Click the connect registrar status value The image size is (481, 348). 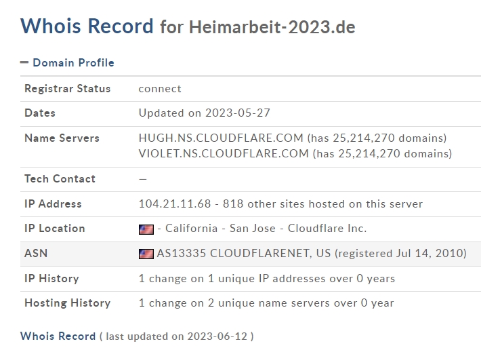tap(160, 89)
